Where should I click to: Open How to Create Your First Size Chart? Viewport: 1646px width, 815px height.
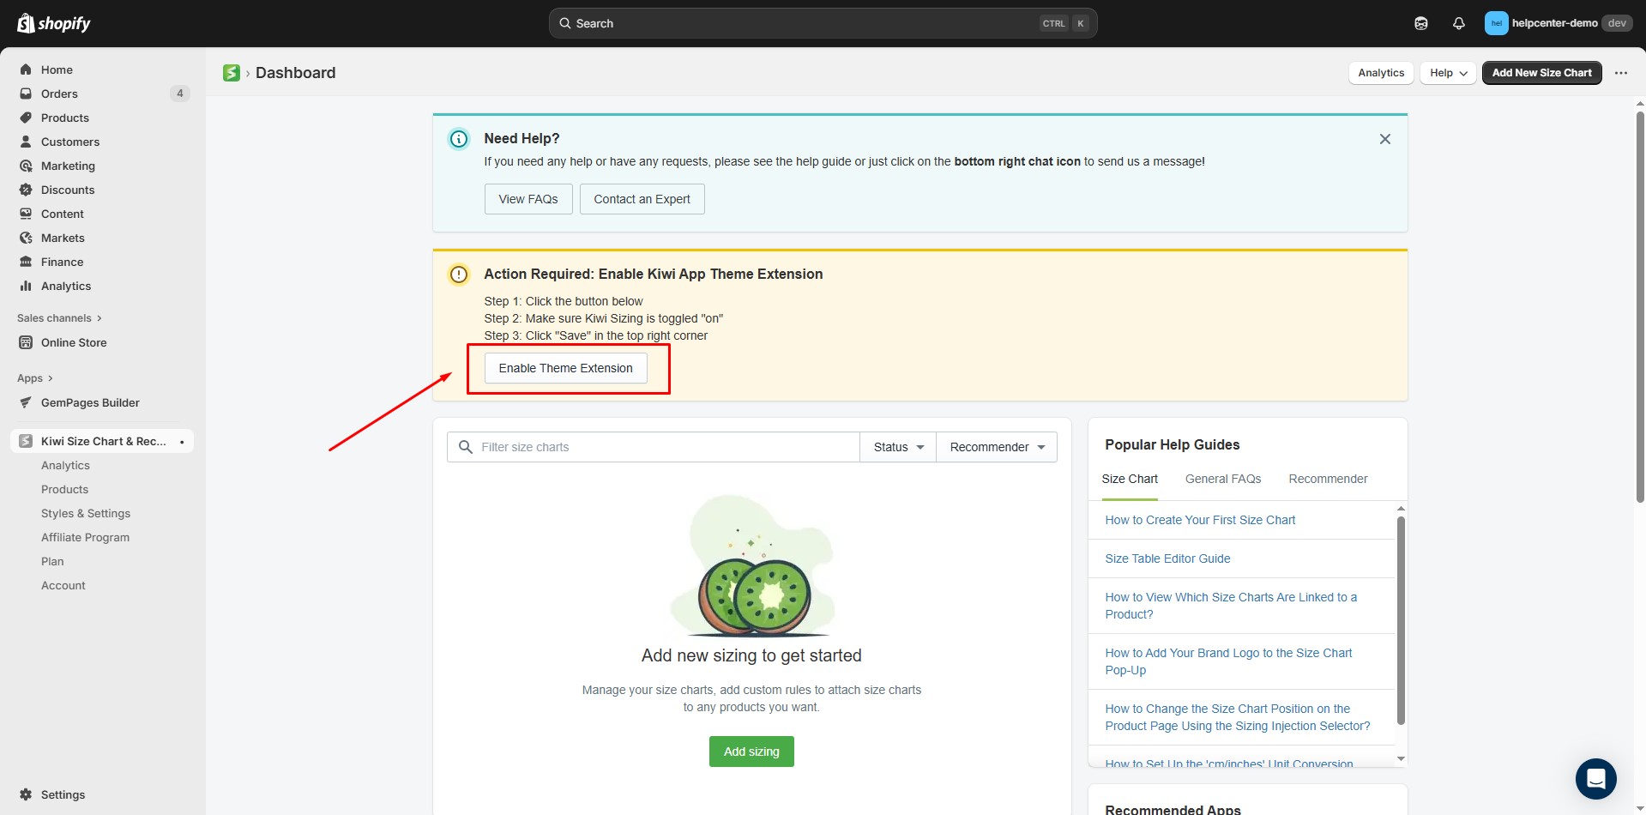1199,520
